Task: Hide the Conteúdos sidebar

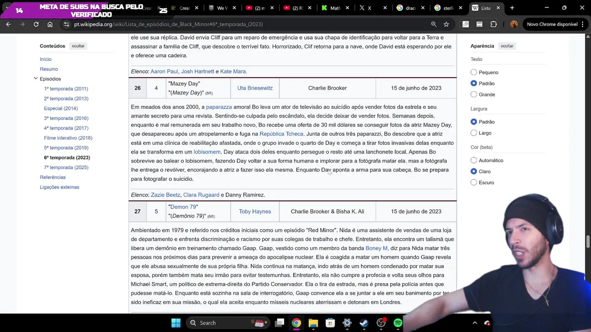Action: (78, 46)
